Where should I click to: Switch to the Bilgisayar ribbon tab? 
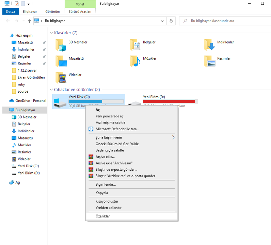pyautogui.click(x=30, y=12)
